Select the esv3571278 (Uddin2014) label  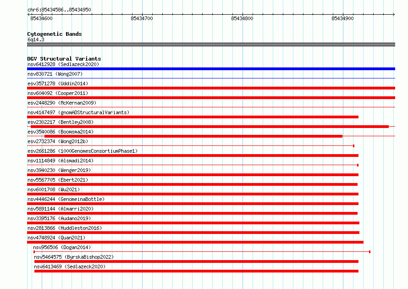click(x=58, y=83)
